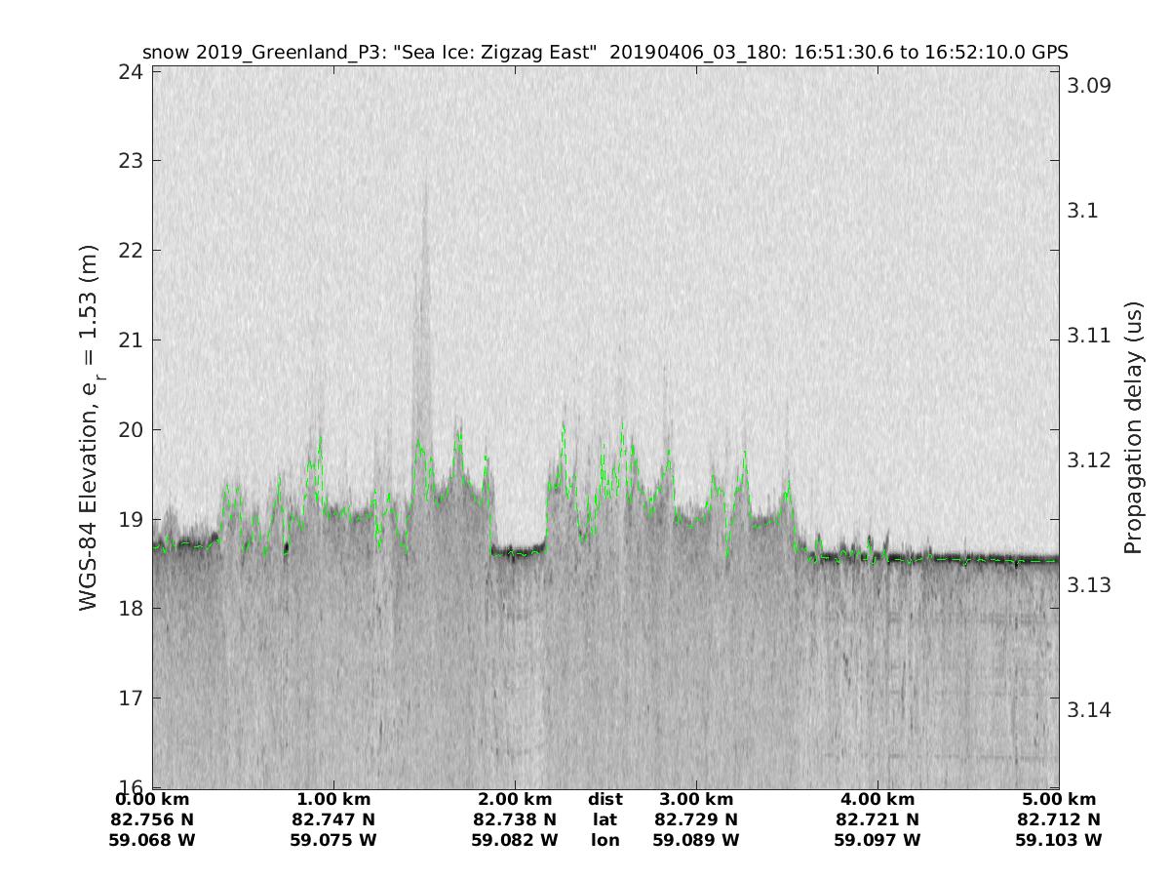Click the "lon" axis legend text
The image size is (1170, 878).
pos(604,840)
